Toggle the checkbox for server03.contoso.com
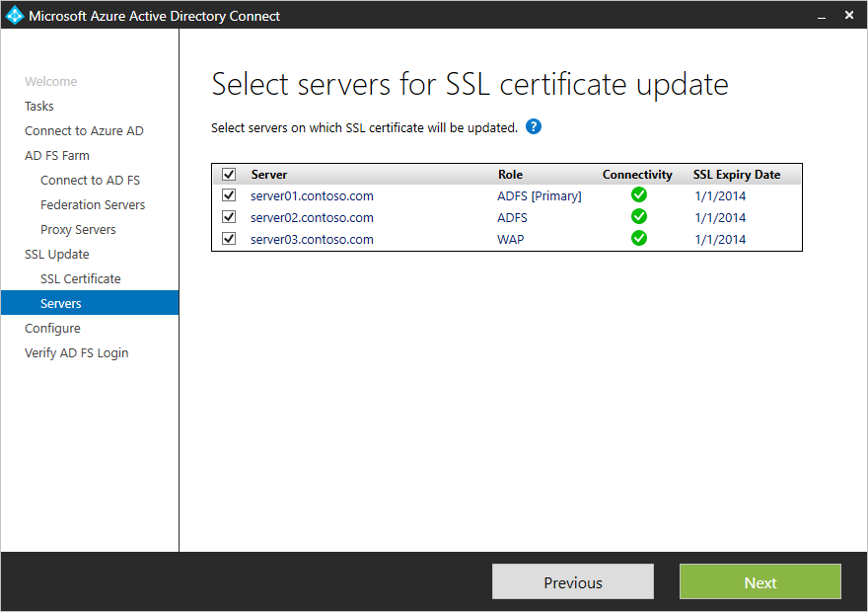 228,239
